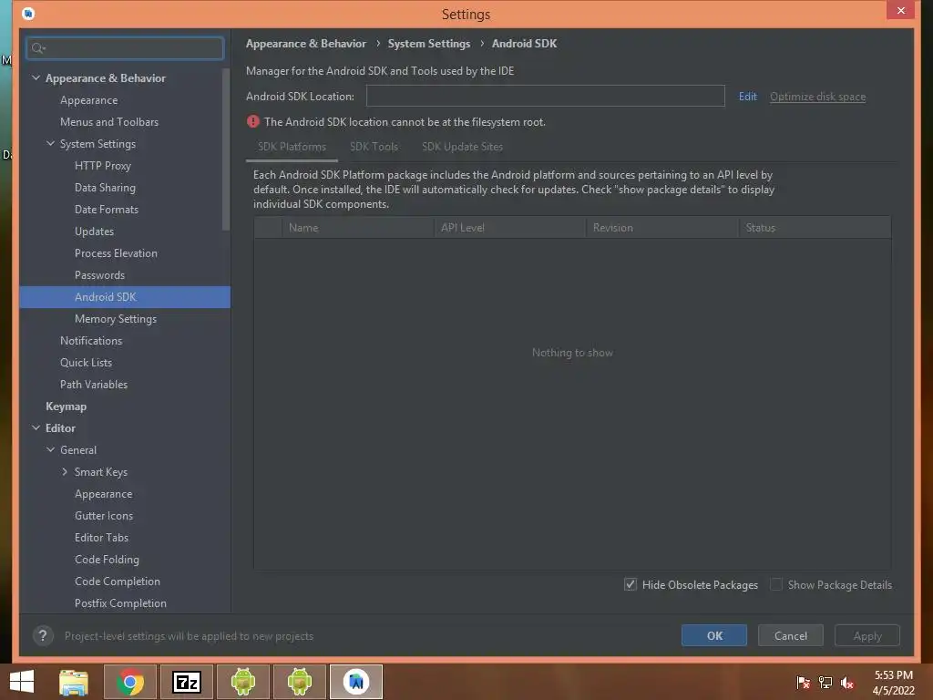Open Path Variables settings
Screen dimensions: 933x700
pos(94,385)
